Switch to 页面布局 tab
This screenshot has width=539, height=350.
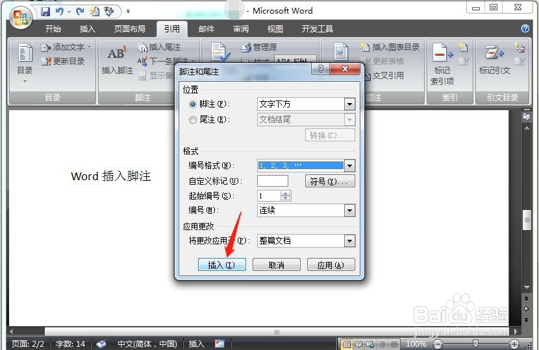130,29
